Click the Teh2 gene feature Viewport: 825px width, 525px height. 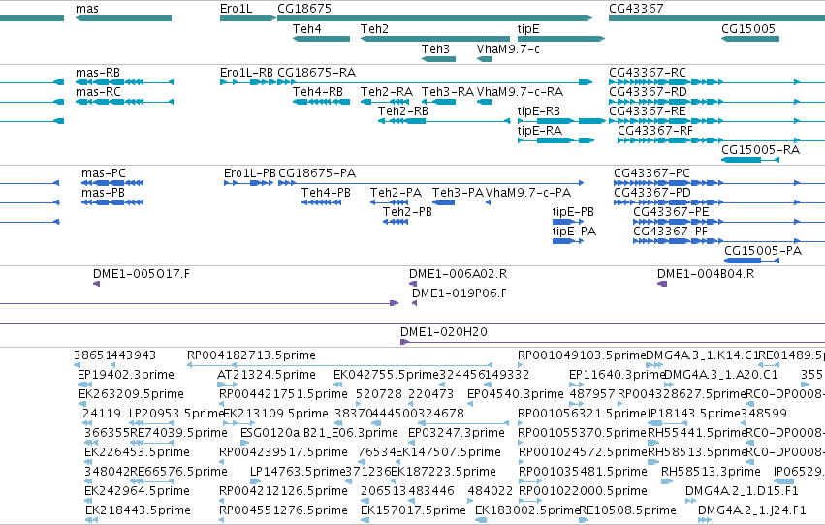[x=435, y=39]
